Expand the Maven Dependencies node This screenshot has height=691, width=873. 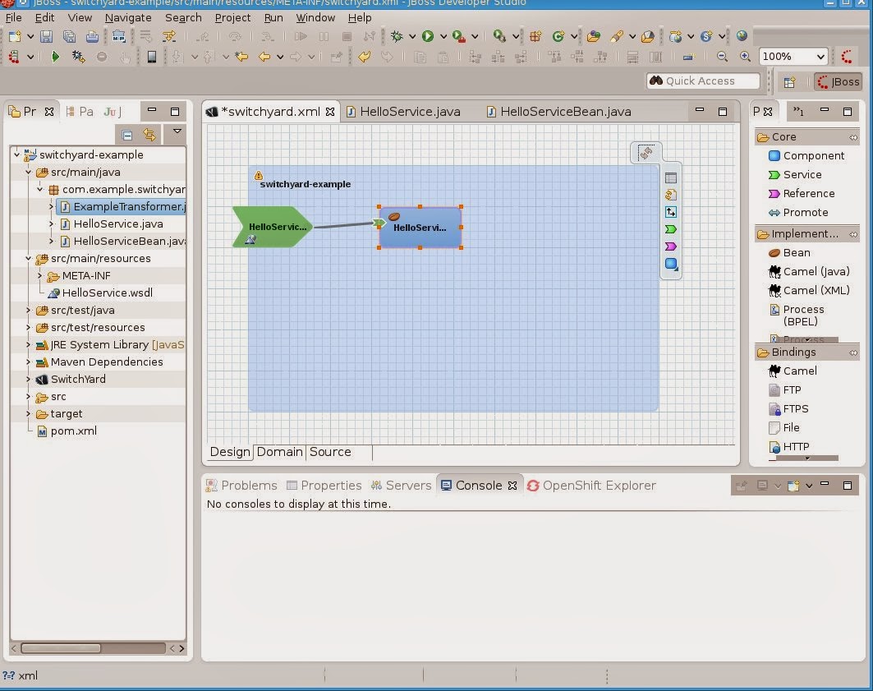[x=29, y=362]
